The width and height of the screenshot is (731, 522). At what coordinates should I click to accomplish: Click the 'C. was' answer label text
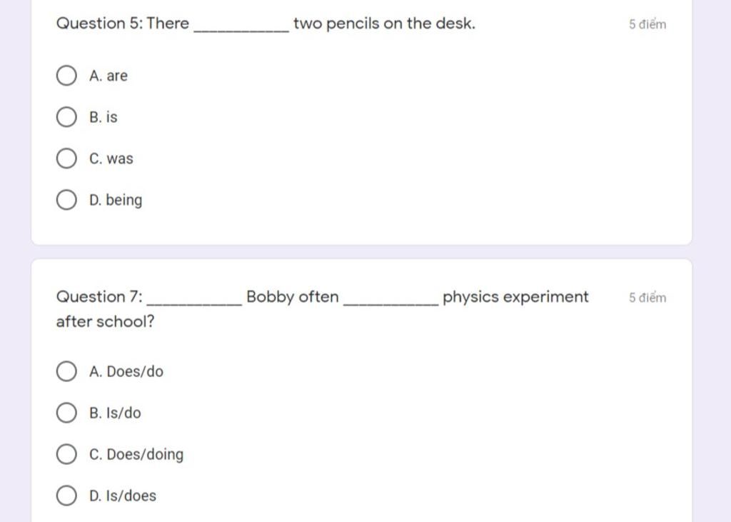point(111,159)
